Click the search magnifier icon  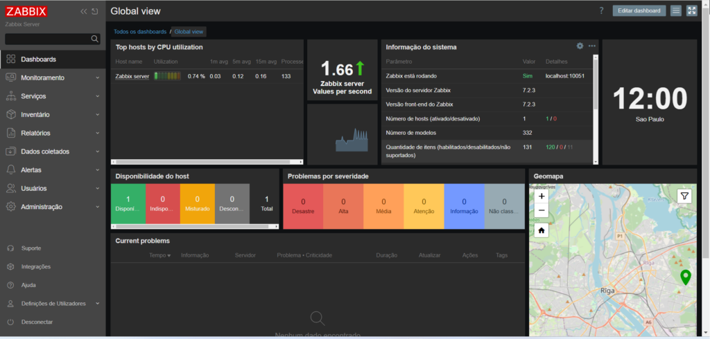[94, 39]
